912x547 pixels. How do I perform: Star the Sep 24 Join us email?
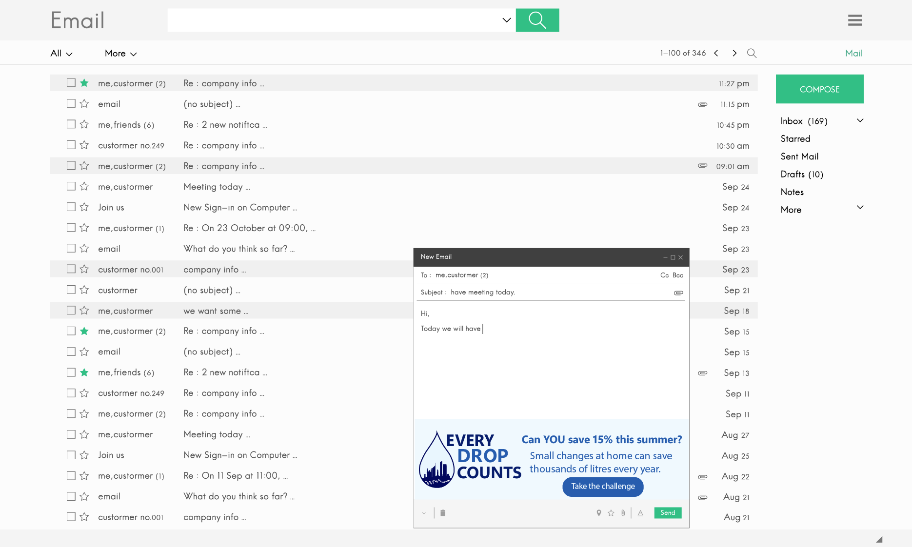click(x=84, y=207)
